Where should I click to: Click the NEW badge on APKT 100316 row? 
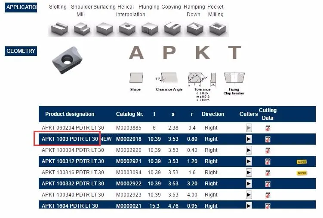point(302,173)
